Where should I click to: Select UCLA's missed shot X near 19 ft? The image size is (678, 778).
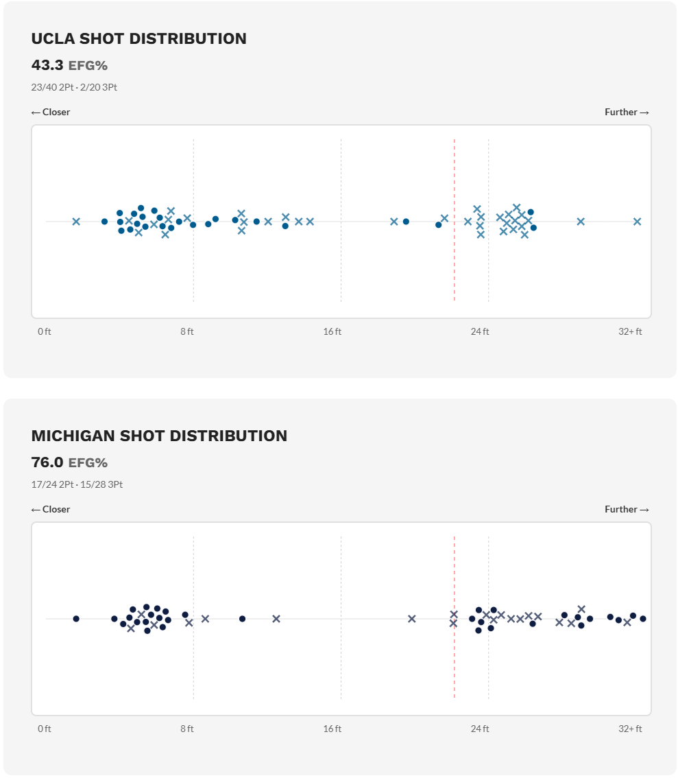point(394,222)
